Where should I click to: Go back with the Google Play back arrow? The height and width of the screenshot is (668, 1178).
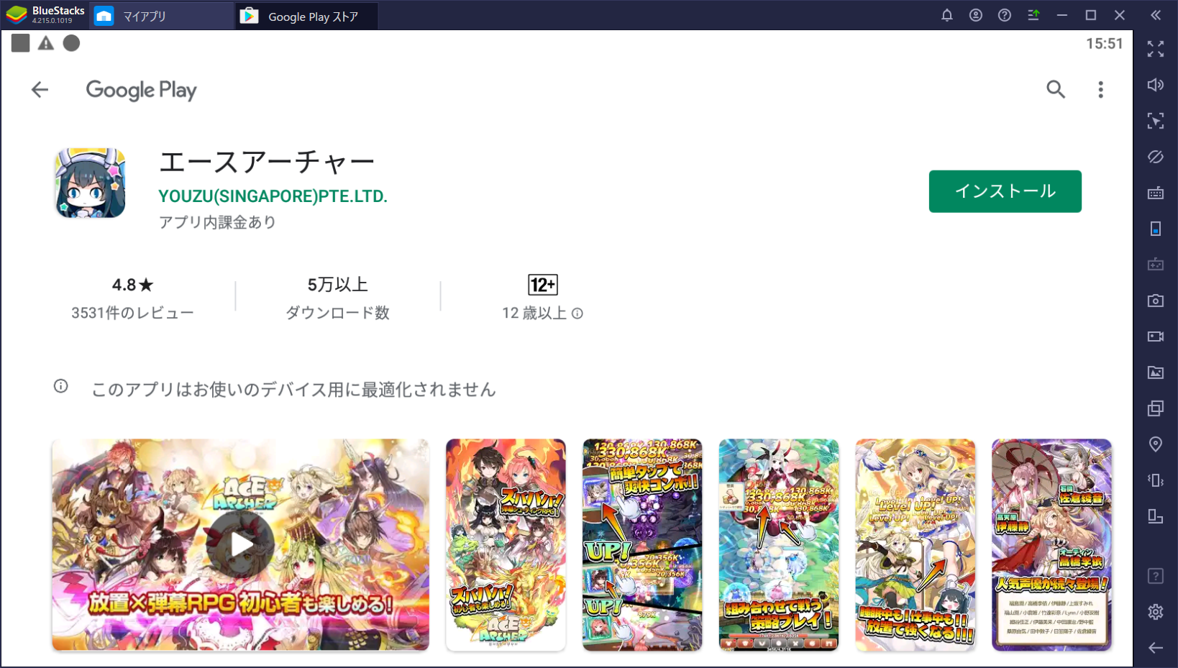tap(40, 90)
